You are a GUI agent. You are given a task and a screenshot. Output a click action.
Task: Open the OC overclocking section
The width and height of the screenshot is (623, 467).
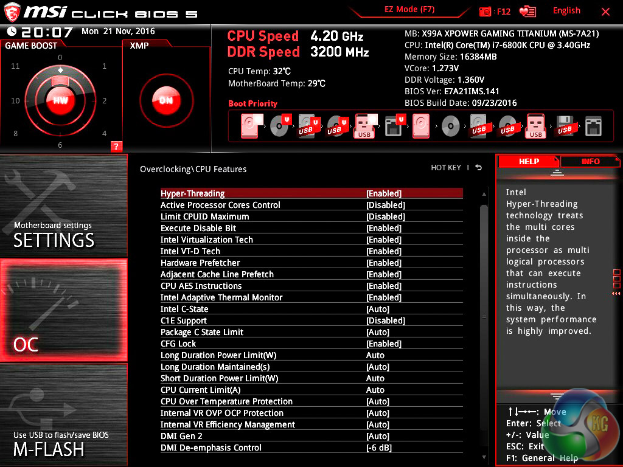[x=63, y=310]
